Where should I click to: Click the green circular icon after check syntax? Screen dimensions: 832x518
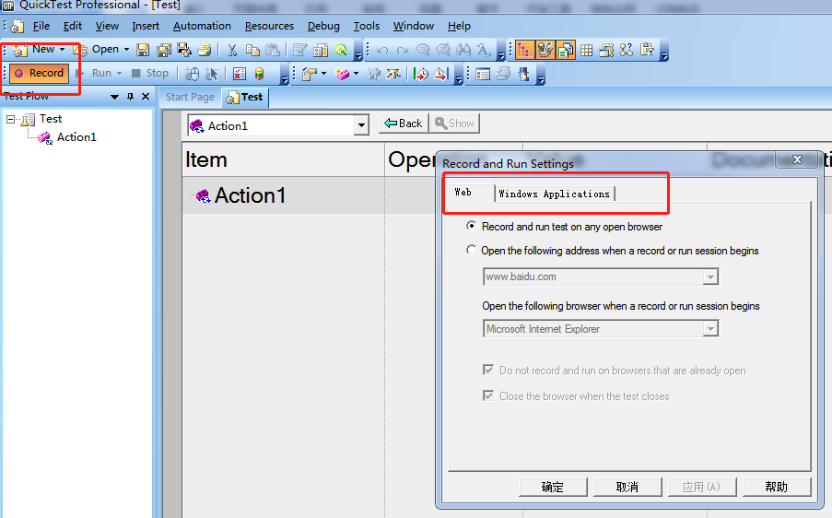[341, 50]
